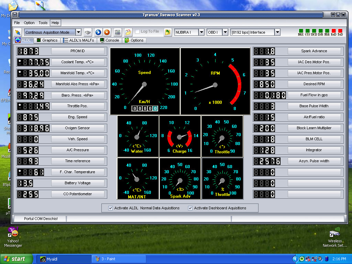Open log file with folder icon
352x264 pixels.
click(128, 32)
